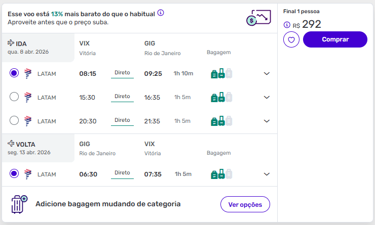The width and height of the screenshot is (375, 225).
Task: Click the info icon next to R$ price
Action: pos(287,25)
